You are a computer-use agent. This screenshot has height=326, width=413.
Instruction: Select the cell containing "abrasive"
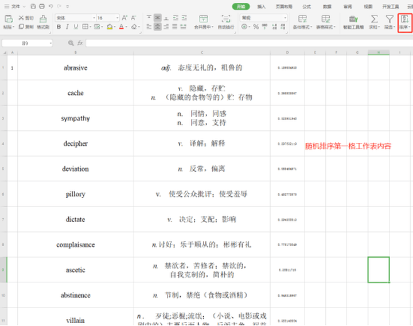point(76,68)
